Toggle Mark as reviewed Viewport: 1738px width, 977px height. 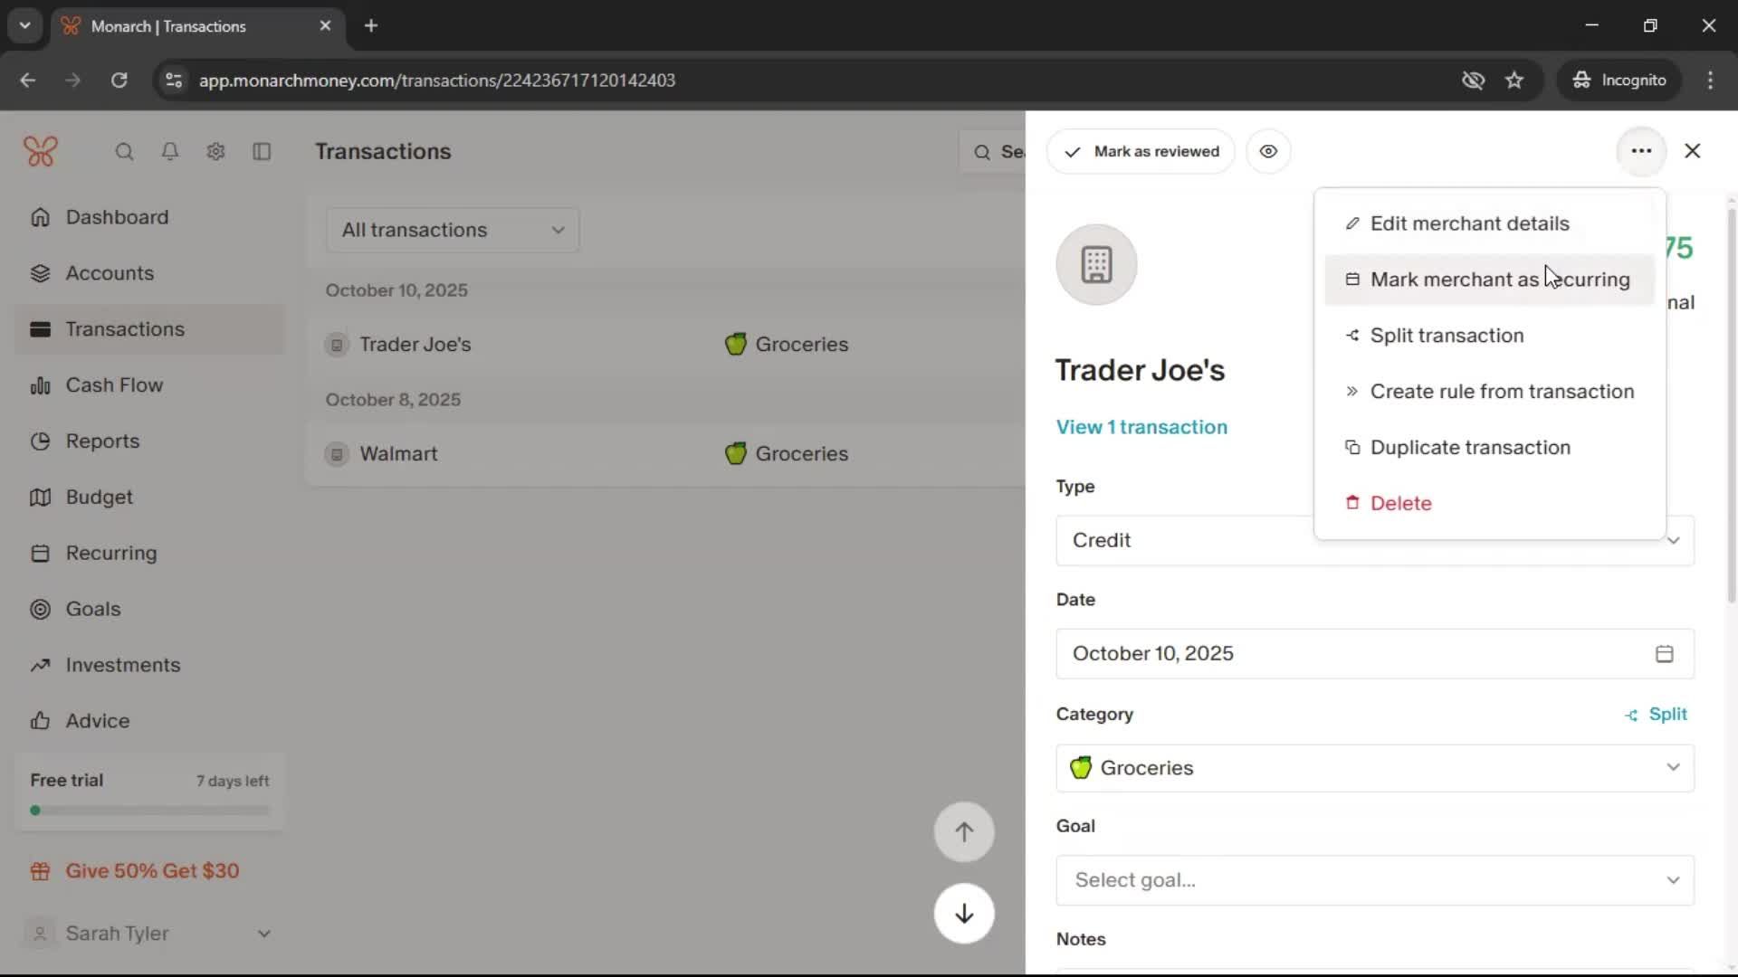tap(1141, 151)
